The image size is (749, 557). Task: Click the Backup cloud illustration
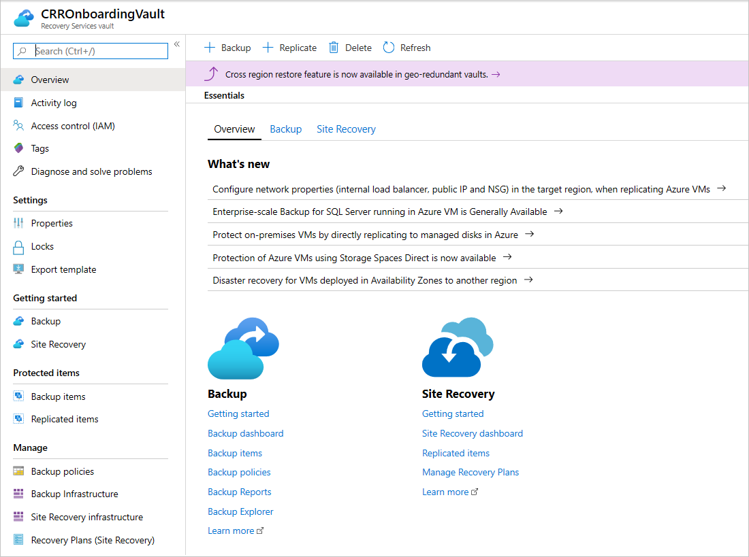[242, 347]
